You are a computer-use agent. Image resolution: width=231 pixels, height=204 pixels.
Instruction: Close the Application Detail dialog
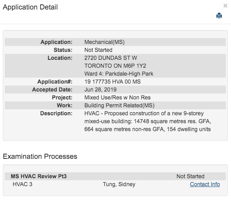point(225,6)
